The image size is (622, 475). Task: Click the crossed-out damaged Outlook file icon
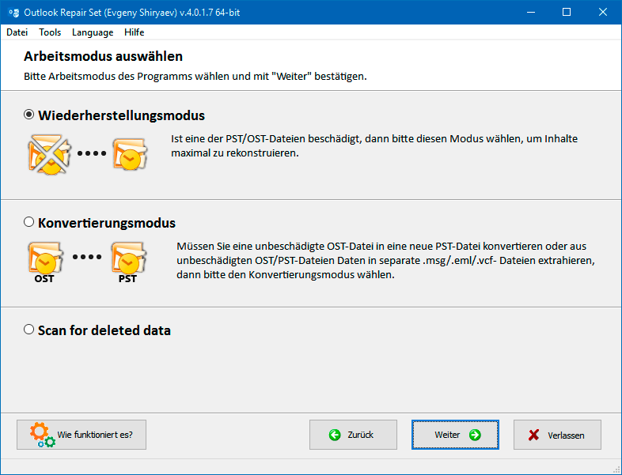49,154
